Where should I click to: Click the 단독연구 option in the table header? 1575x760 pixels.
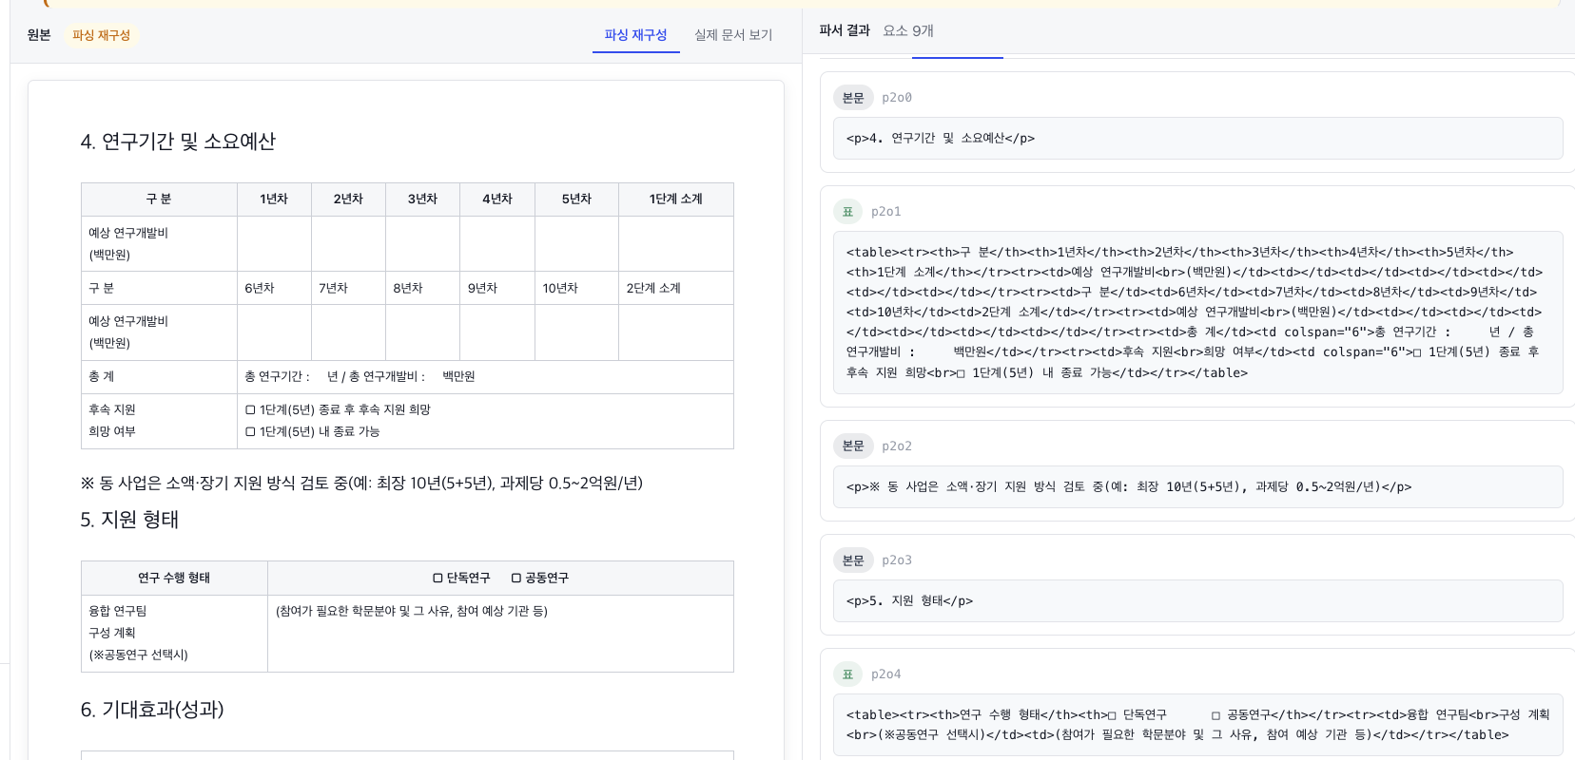pos(461,578)
